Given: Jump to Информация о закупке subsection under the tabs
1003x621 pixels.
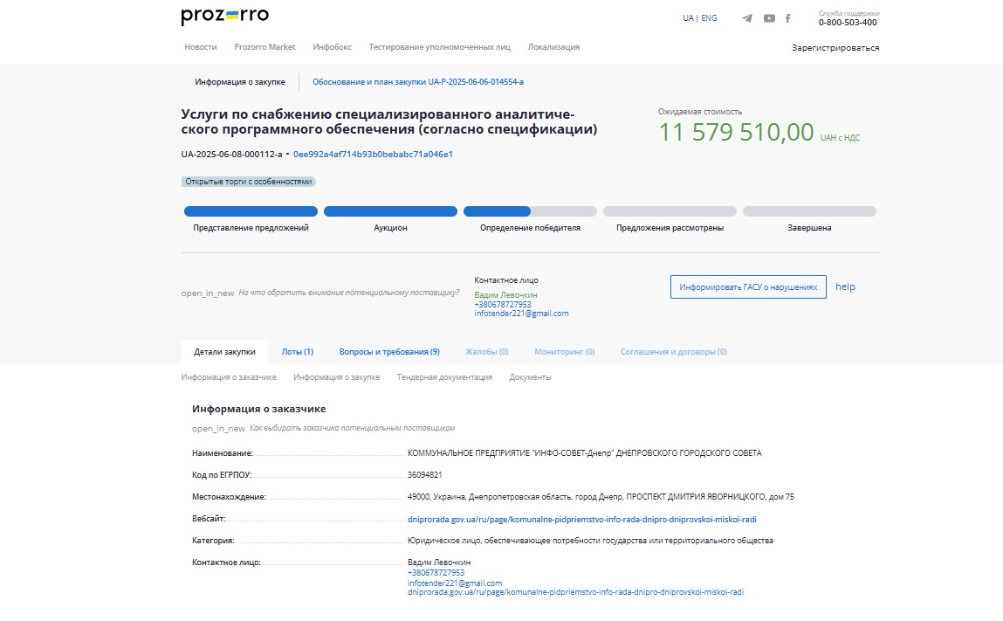Looking at the screenshot, I should tap(336, 377).
